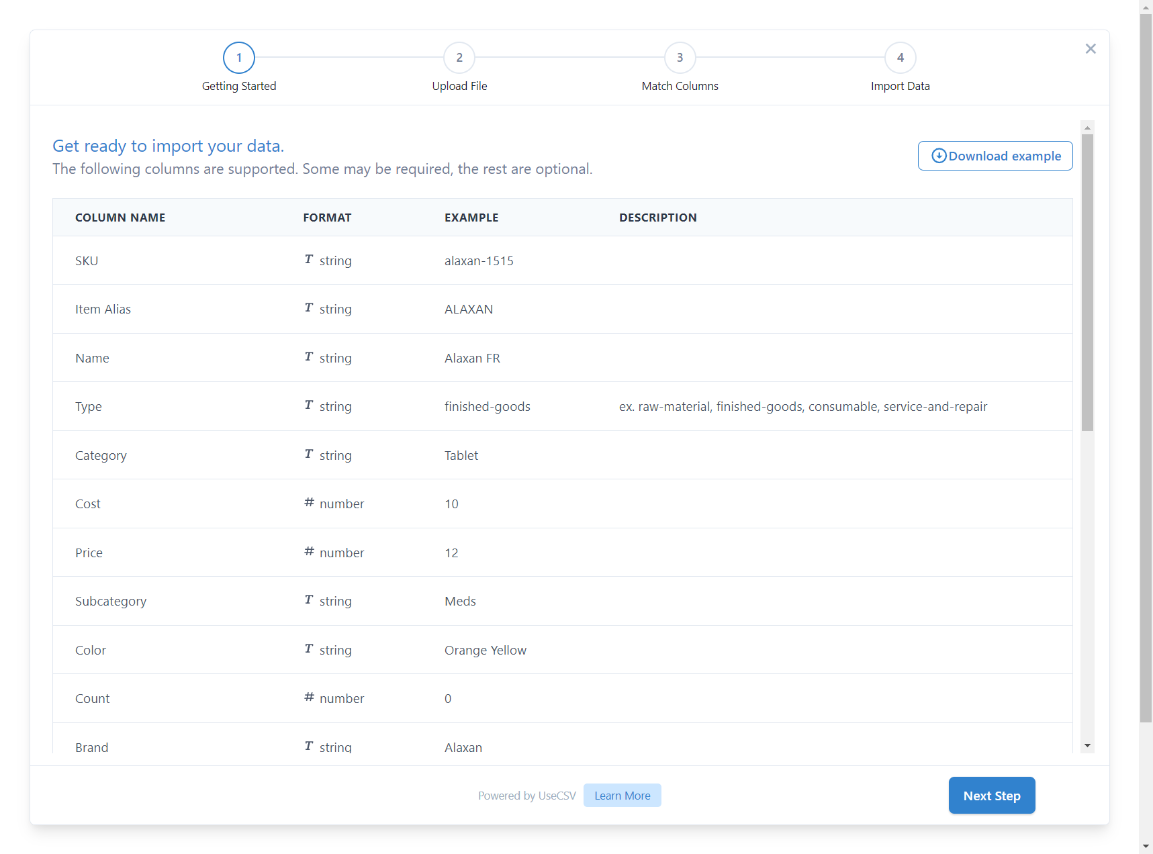The height and width of the screenshot is (854, 1153).
Task: Click the Next Step button
Action: [992, 796]
